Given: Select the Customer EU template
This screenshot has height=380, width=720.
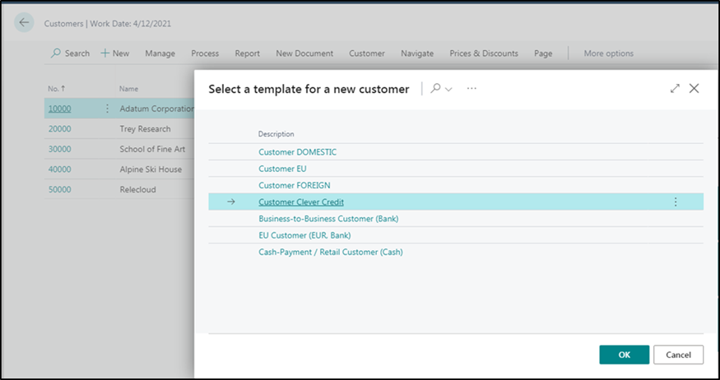Looking at the screenshot, I should [x=282, y=169].
